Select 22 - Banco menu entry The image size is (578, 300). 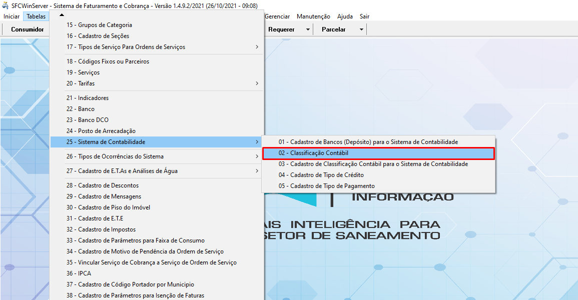point(80,109)
